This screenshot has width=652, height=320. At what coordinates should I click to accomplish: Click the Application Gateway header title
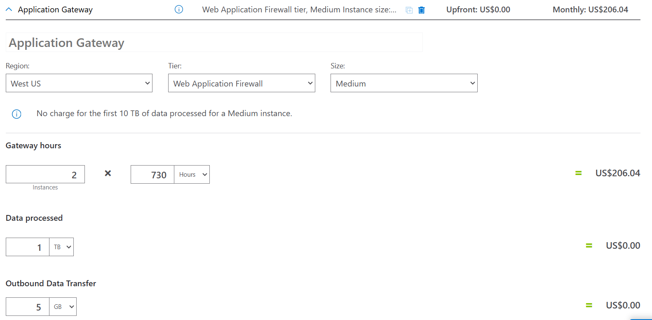pyautogui.click(x=55, y=9)
